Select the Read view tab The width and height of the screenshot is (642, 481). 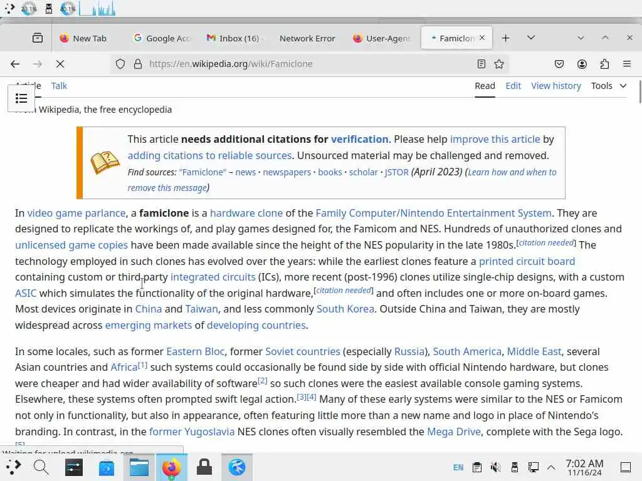(x=485, y=86)
